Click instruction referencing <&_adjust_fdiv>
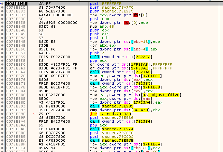Viewport: 223px width, 152px height. 136,95
